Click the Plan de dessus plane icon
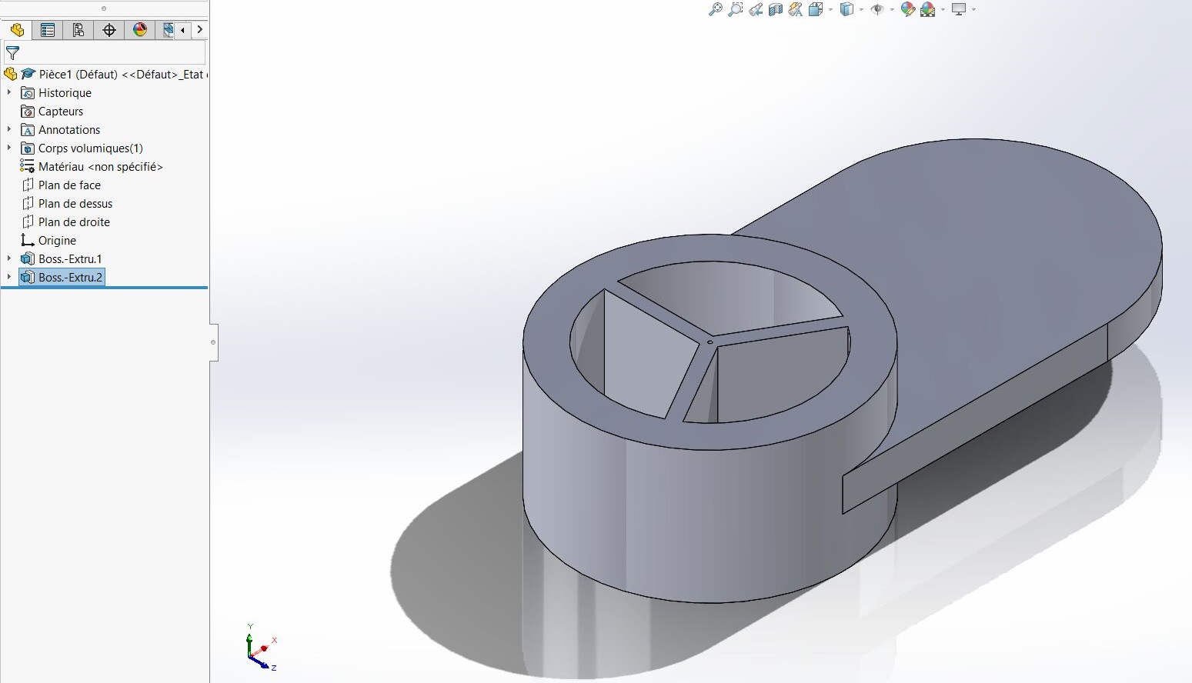 pos(28,204)
